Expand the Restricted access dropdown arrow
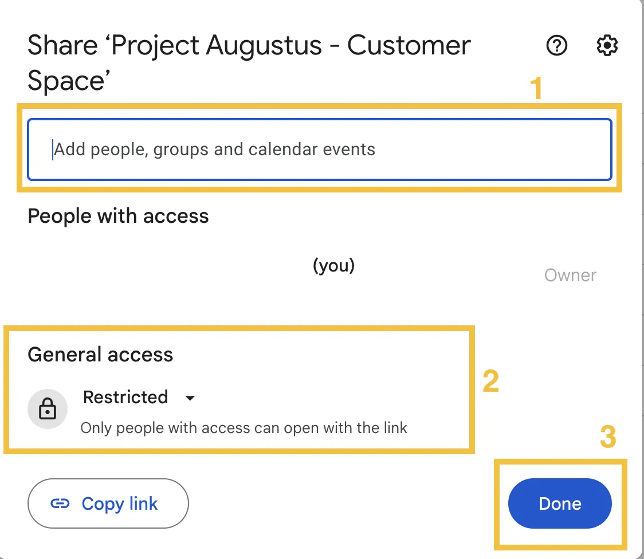Screen dimensions: 644x559 tap(190, 397)
